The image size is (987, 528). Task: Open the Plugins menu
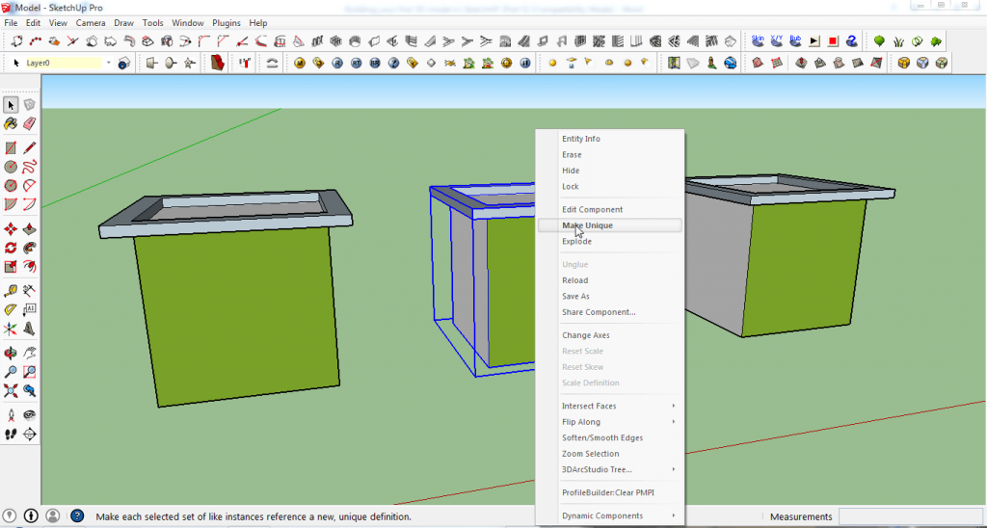click(226, 23)
